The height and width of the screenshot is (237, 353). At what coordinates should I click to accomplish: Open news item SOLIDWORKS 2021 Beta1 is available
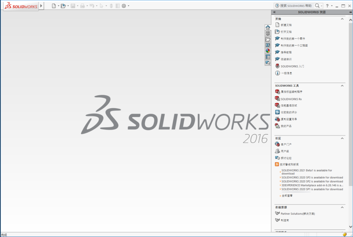tap(307, 172)
